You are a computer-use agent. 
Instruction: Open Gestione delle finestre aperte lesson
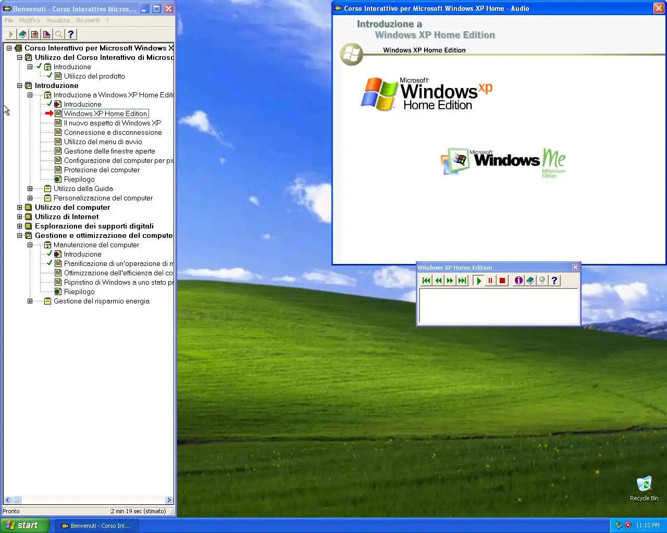[x=109, y=151]
